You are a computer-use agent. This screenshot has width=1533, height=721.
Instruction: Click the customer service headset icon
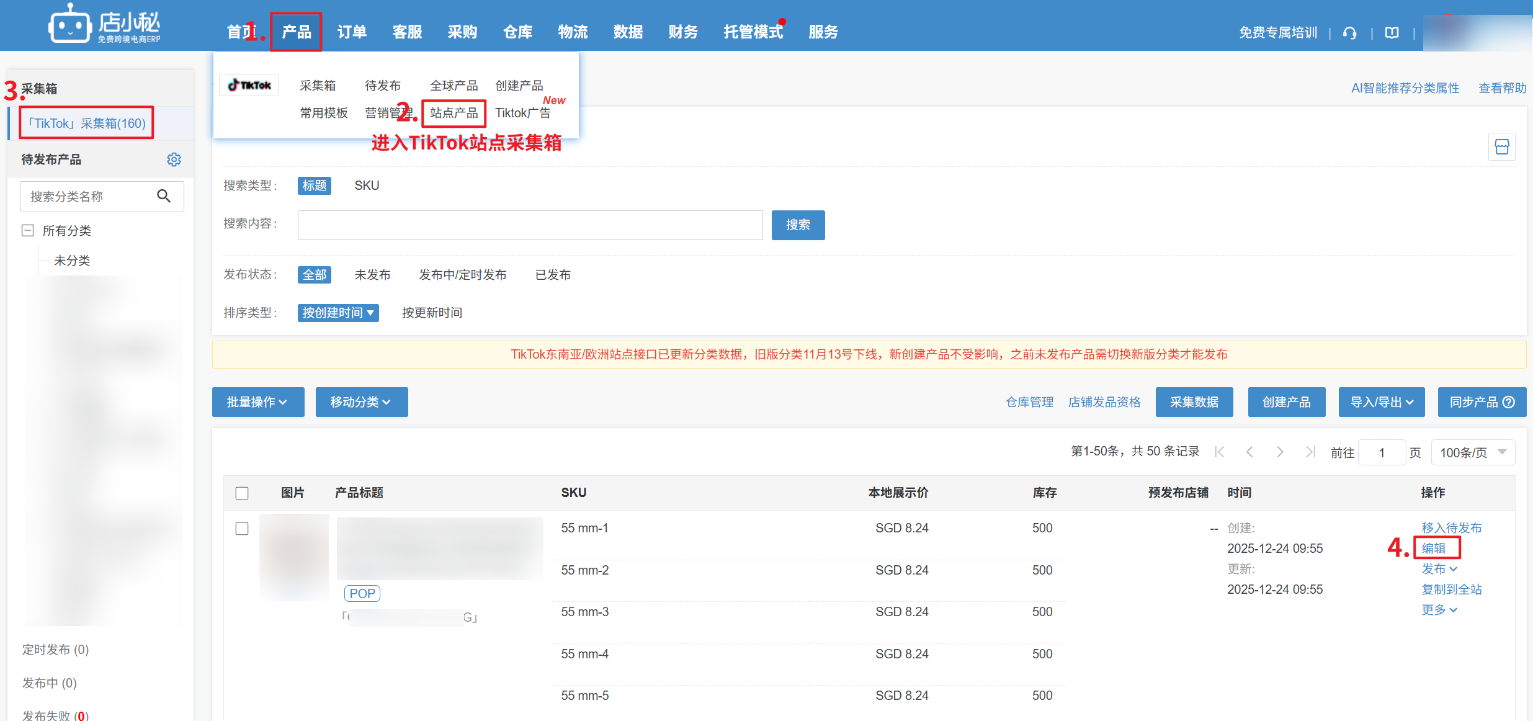(1349, 33)
